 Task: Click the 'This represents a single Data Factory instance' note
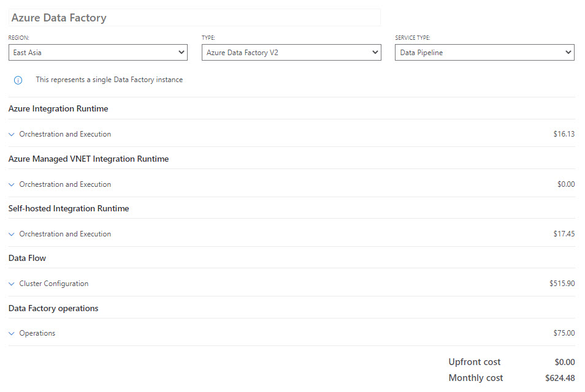[109, 80]
